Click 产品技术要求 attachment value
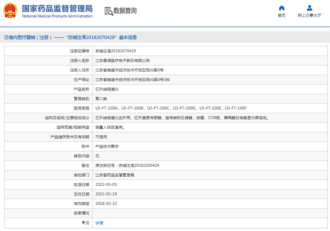 pos(107,146)
